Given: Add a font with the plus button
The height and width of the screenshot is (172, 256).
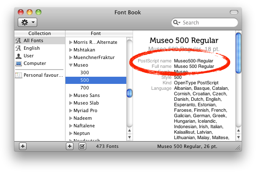Looking at the screenshot, I should (x=70, y=146).
